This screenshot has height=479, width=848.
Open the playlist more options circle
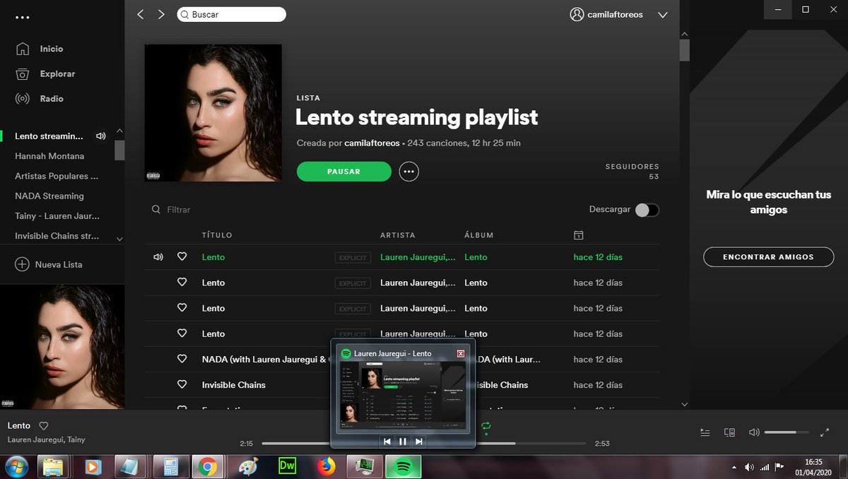point(408,172)
